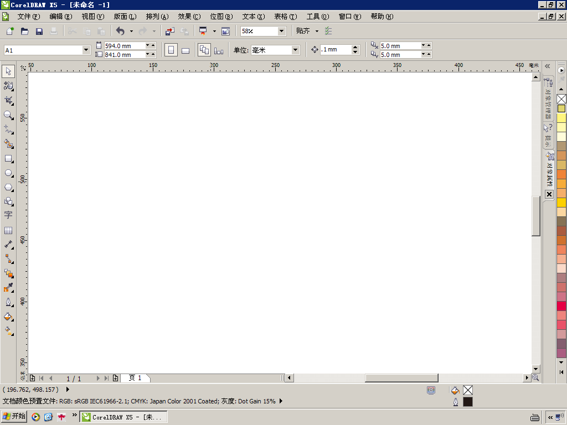The width and height of the screenshot is (567, 425).
Task: Select the Basic Shapes tool
Action: pos(8,201)
